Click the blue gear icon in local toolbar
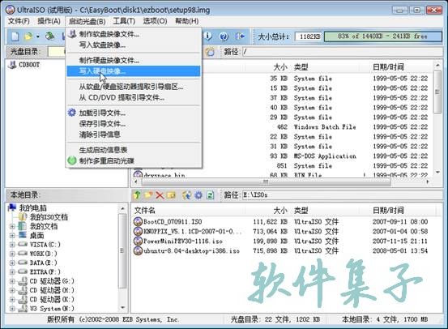This screenshot has width=448, height=329. pyautogui.click(x=198, y=195)
